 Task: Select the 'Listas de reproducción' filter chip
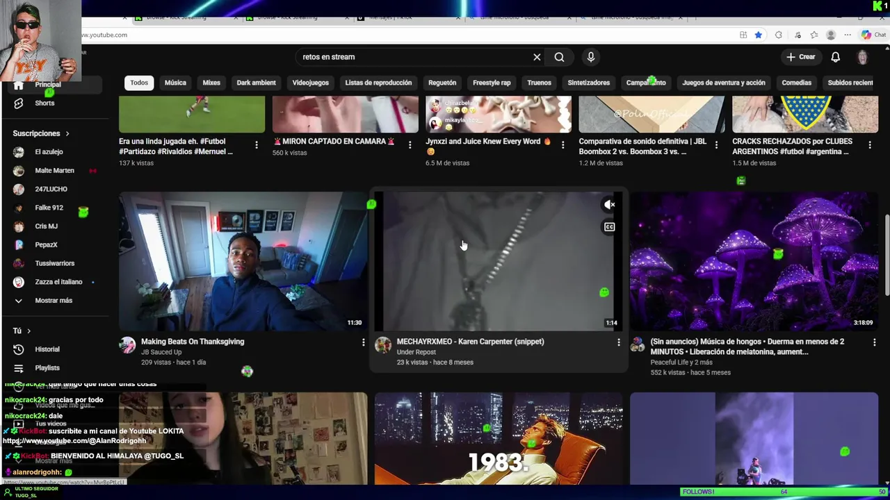click(378, 83)
